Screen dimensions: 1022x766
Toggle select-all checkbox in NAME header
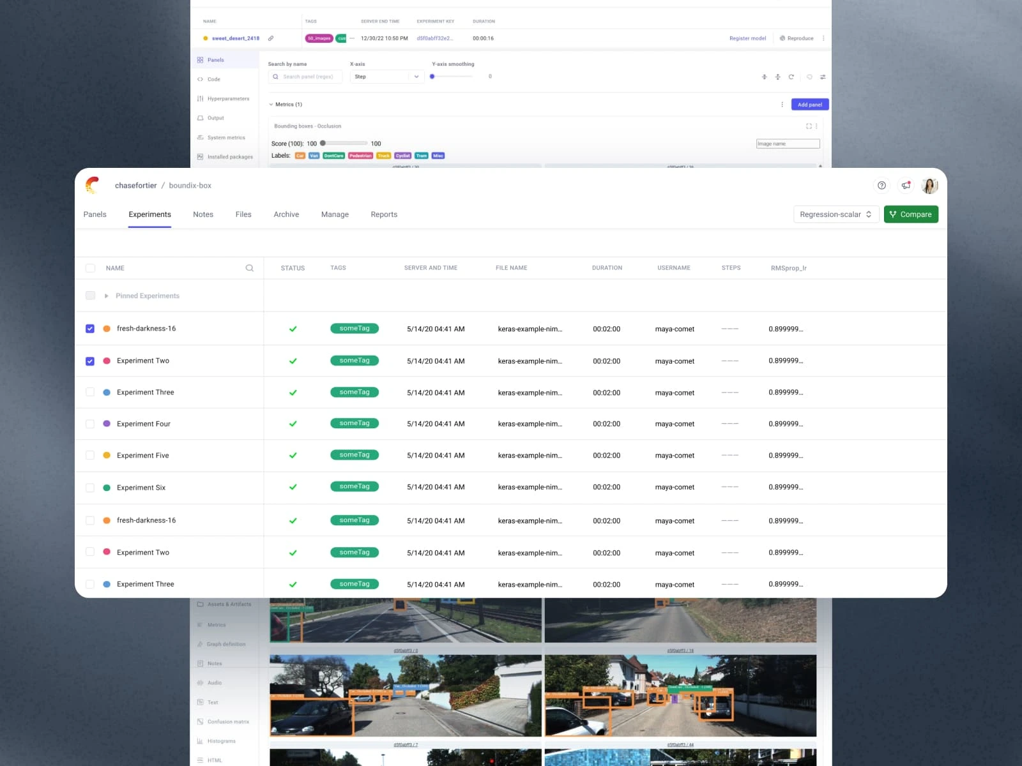click(x=90, y=268)
